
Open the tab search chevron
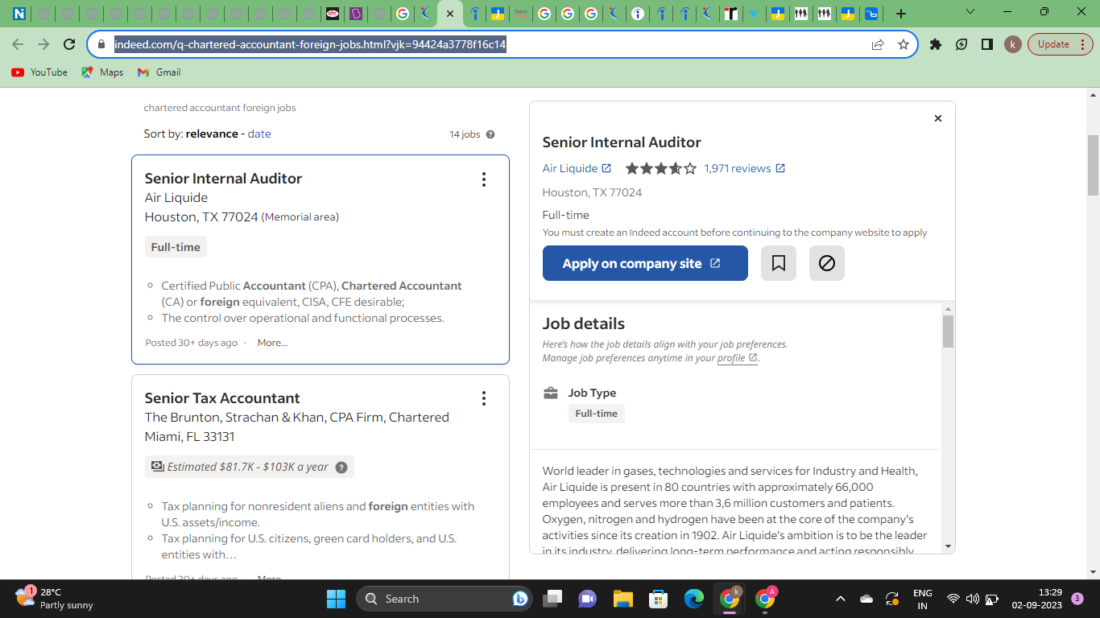pos(970,12)
